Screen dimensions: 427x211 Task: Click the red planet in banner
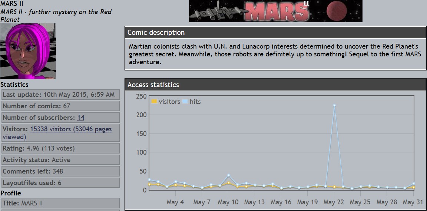[337, 11]
